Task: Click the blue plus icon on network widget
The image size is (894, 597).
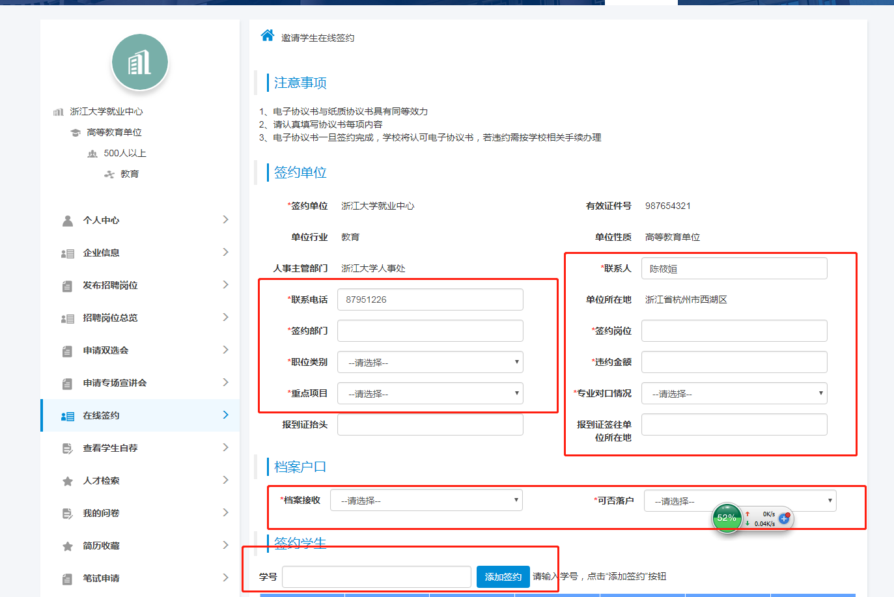Action: point(784,519)
